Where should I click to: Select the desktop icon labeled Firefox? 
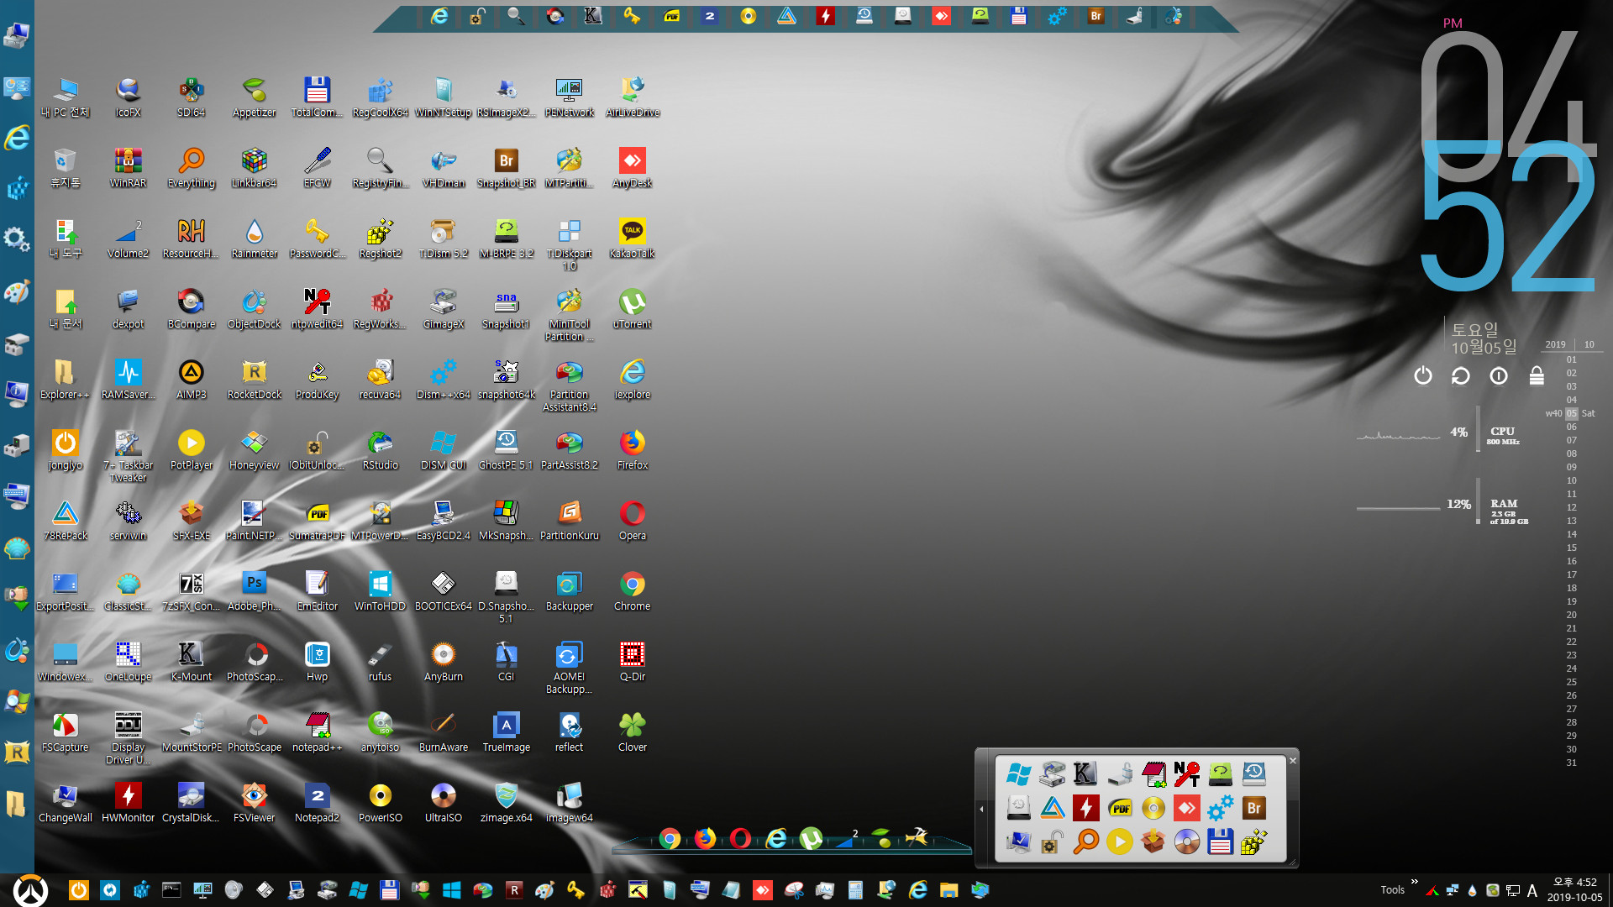point(632,449)
